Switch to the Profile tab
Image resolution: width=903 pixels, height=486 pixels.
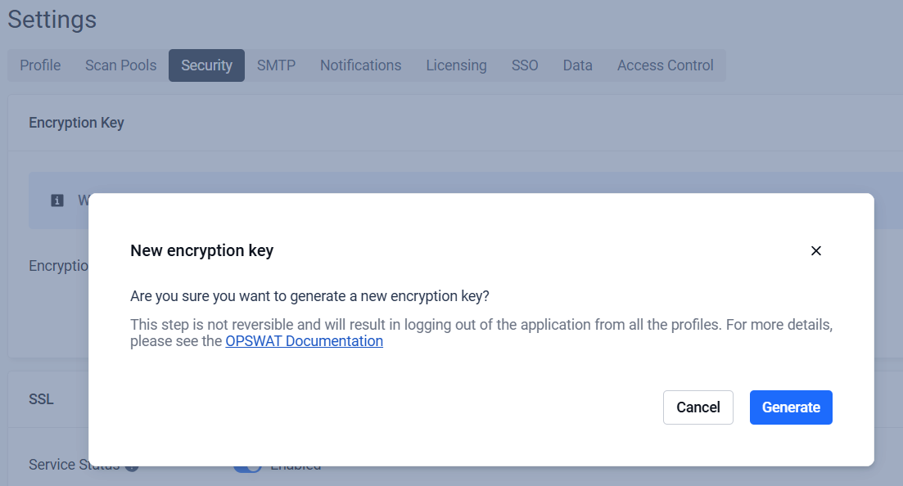click(x=40, y=65)
